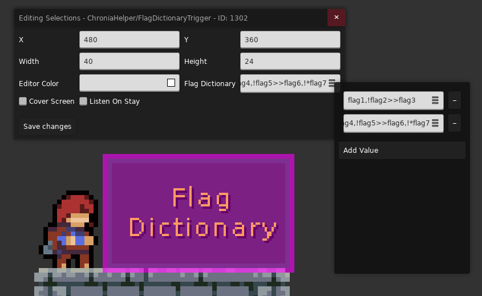This screenshot has height=296, width=482.
Task: Remove the flag1,!flag2>>flag3 entry with minus
Action: point(454,100)
